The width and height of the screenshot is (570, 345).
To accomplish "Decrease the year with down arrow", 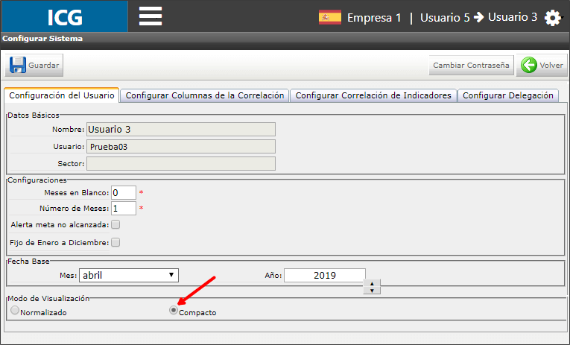I will click(x=372, y=290).
